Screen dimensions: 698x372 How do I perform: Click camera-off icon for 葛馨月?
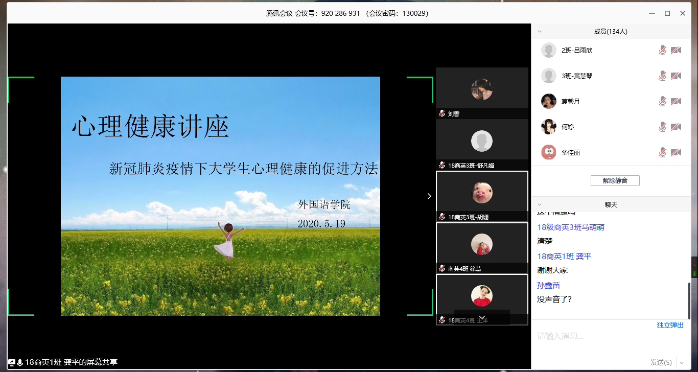676,101
